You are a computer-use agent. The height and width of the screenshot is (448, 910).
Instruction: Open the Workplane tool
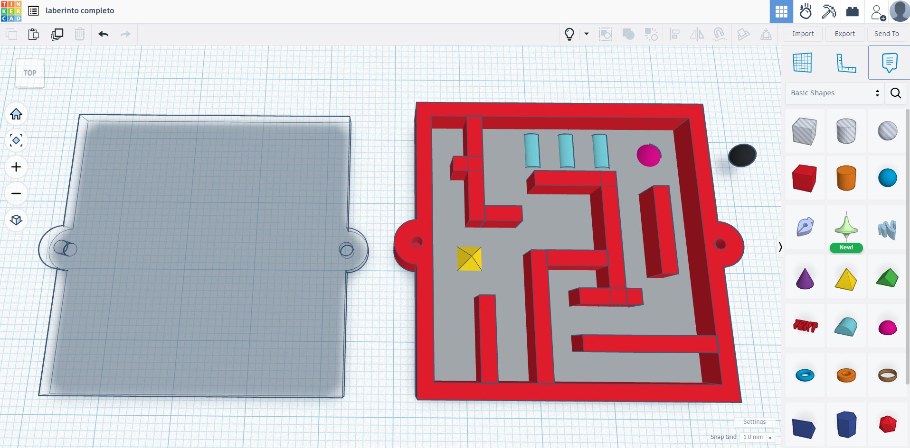point(802,63)
